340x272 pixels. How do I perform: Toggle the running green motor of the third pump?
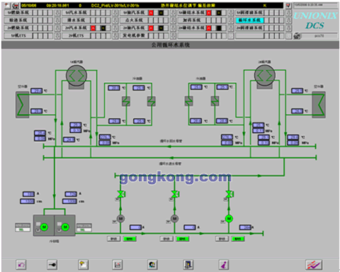click(229, 219)
